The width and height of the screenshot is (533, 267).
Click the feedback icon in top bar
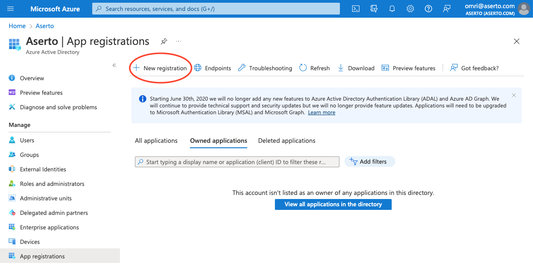coord(447,9)
